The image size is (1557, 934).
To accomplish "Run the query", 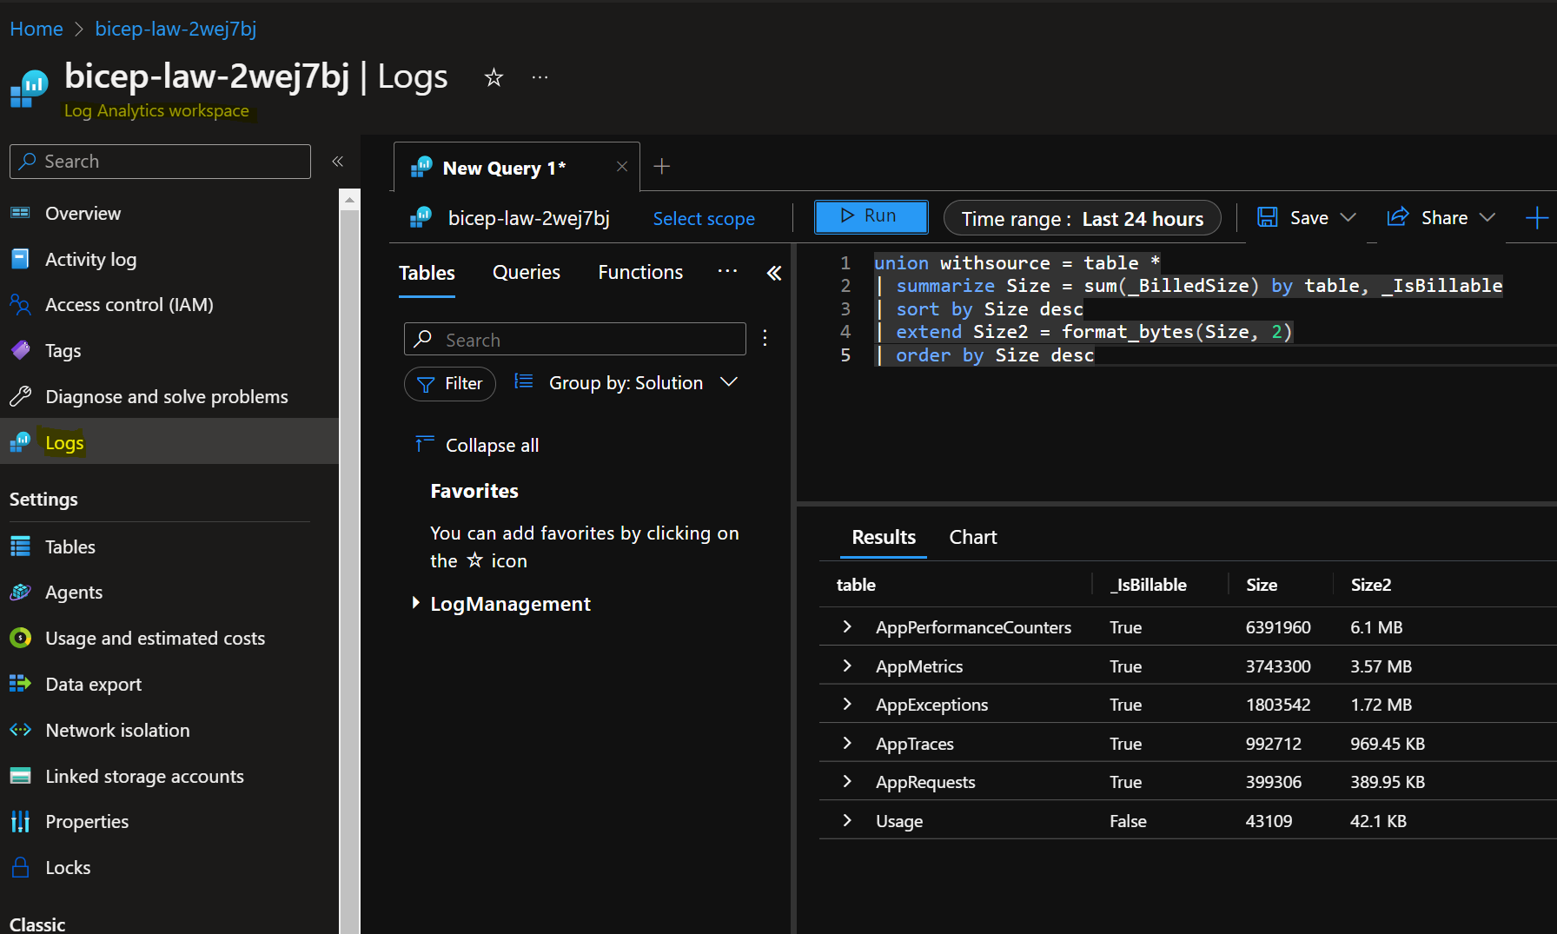I will click(x=871, y=216).
